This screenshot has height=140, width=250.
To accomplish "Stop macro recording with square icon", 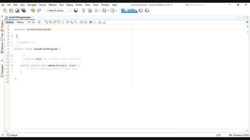I will [x=95, y=22].
